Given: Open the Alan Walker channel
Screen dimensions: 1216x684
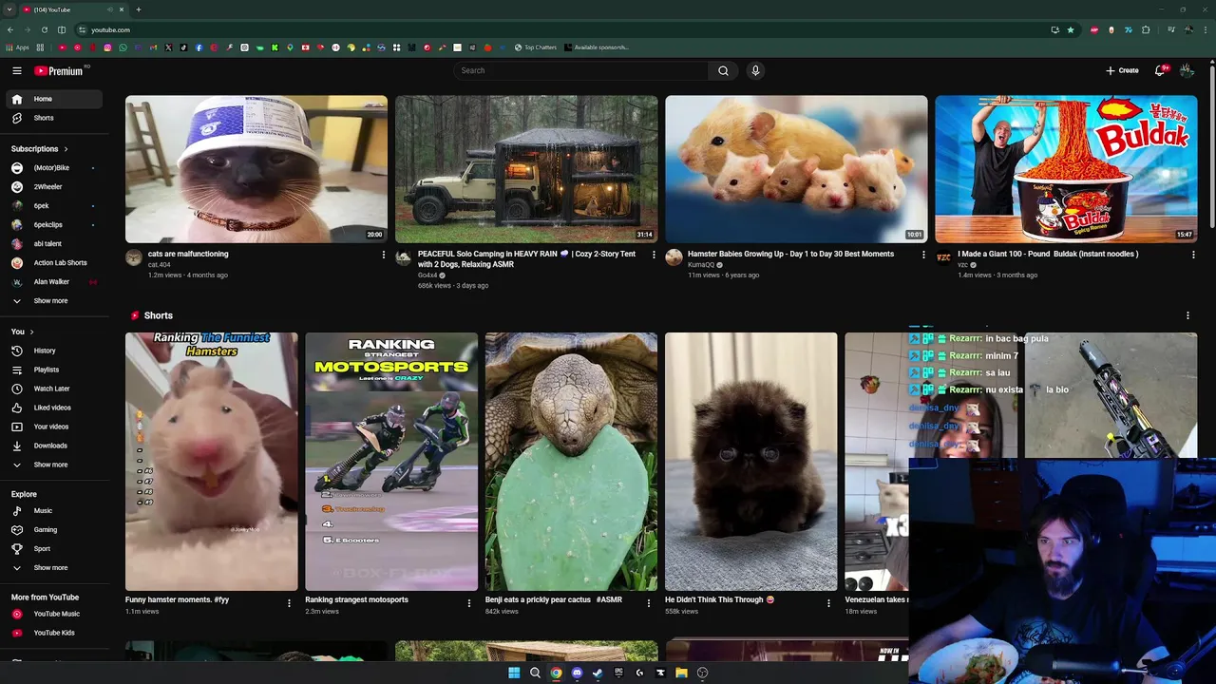Looking at the screenshot, I should [x=53, y=282].
